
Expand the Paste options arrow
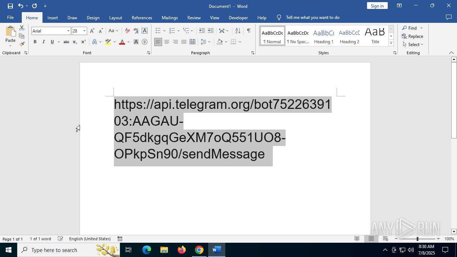[10, 46]
